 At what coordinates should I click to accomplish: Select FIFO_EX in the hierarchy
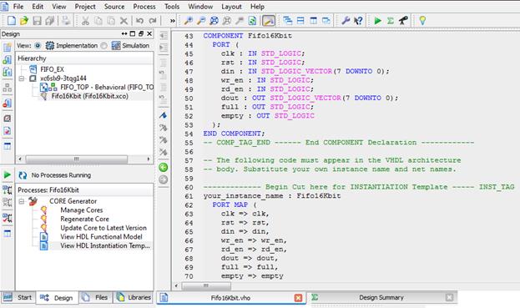pos(52,69)
